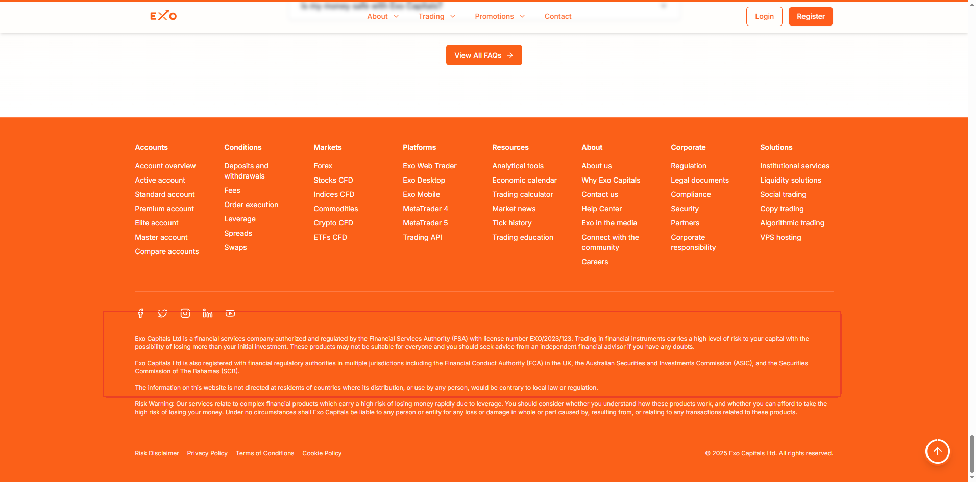Go to Active account link

pyautogui.click(x=160, y=180)
